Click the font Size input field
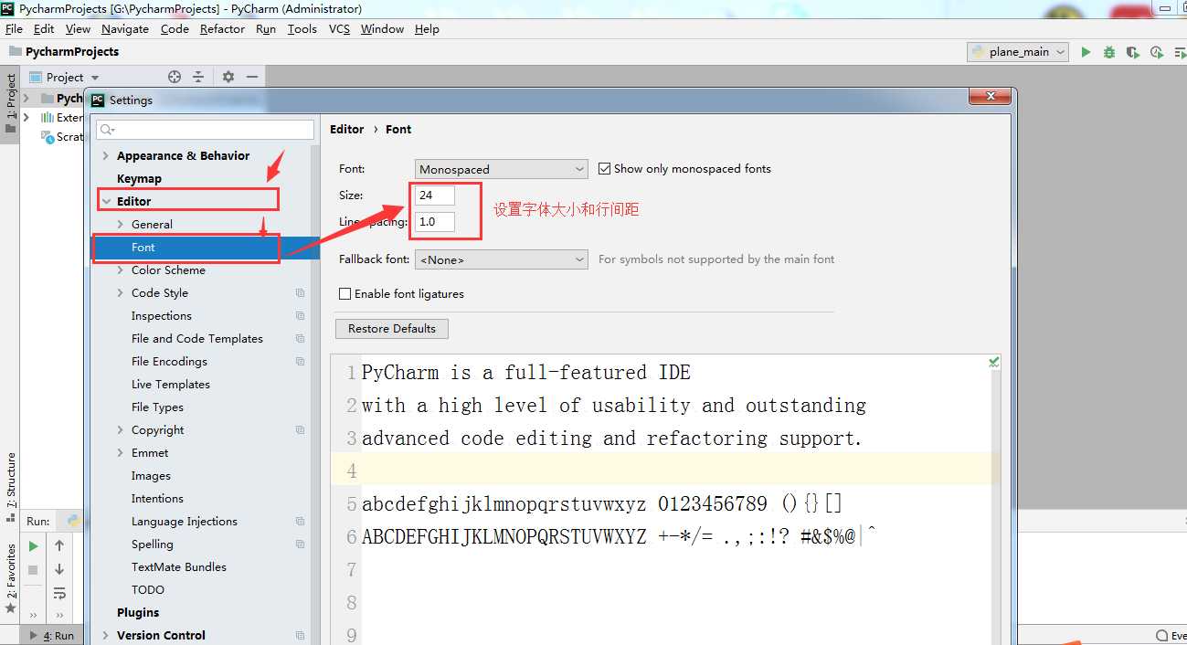Screen dimensions: 1187x645 coord(435,196)
